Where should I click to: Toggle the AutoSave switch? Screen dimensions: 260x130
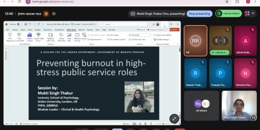pyautogui.click(x=20, y=24)
